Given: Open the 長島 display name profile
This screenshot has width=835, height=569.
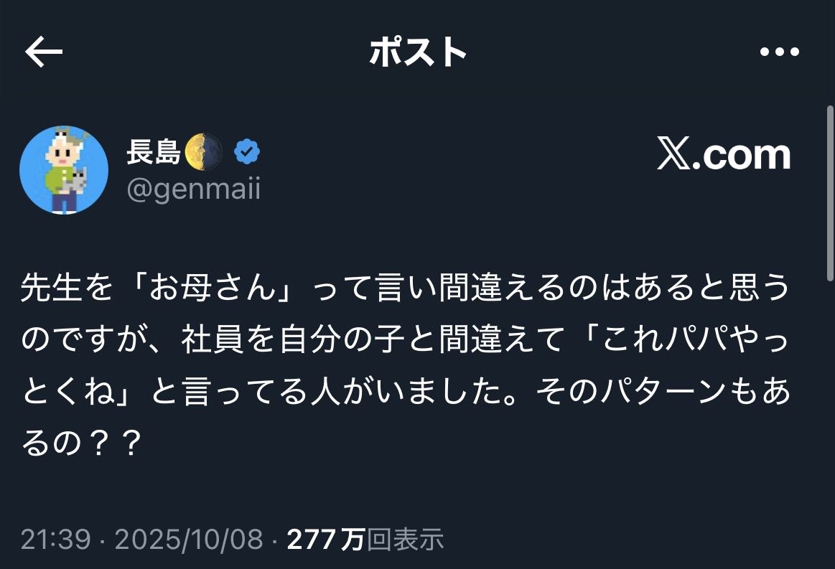Looking at the screenshot, I should pos(154,151).
